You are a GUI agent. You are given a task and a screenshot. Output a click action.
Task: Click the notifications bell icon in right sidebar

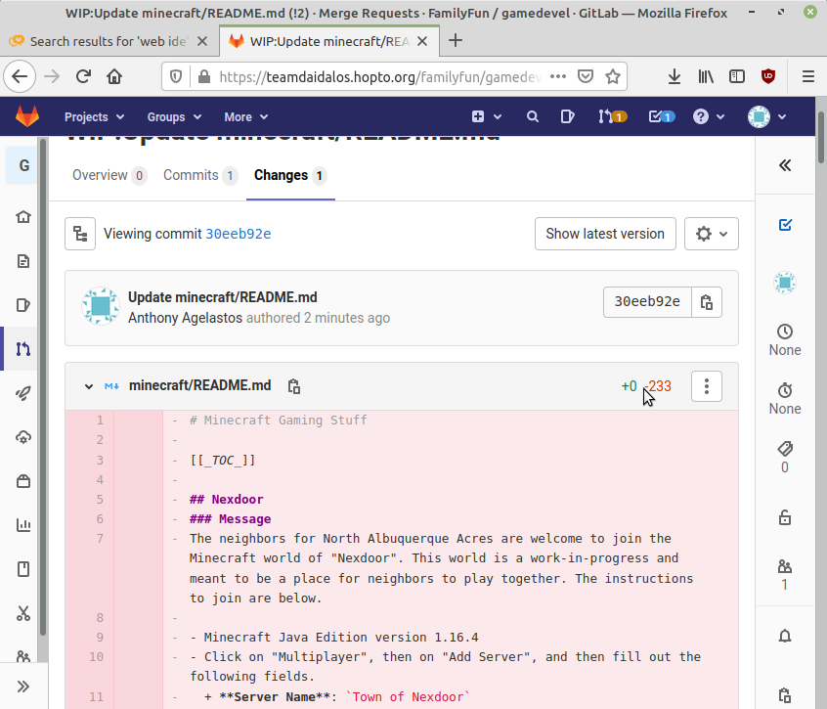(x=785, y=636)
